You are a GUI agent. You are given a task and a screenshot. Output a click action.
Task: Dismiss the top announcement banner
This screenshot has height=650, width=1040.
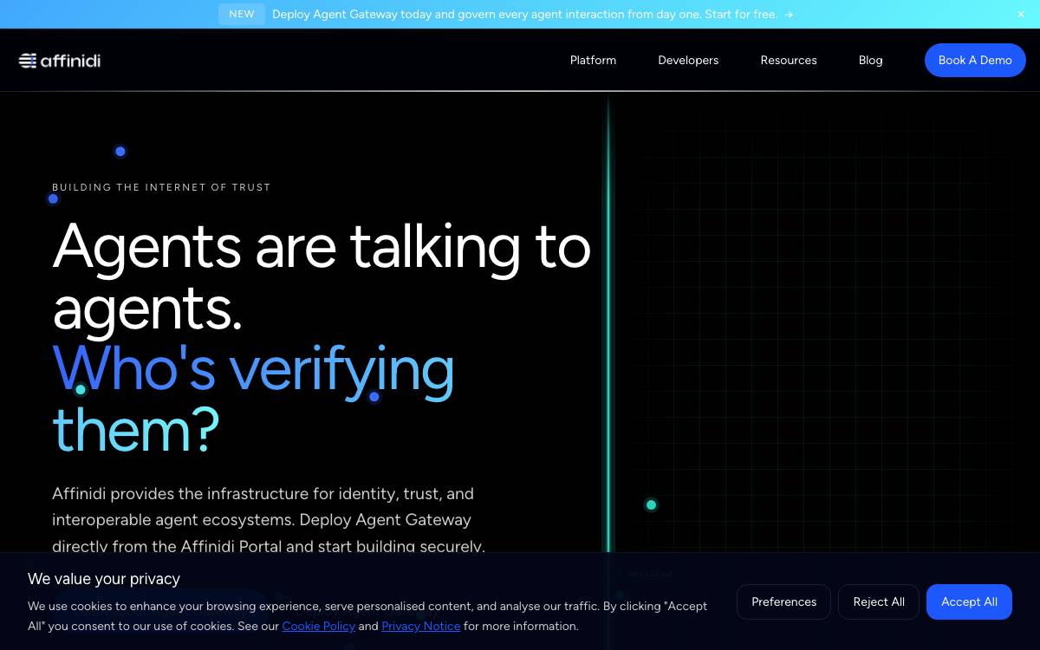pos(1020,14)
